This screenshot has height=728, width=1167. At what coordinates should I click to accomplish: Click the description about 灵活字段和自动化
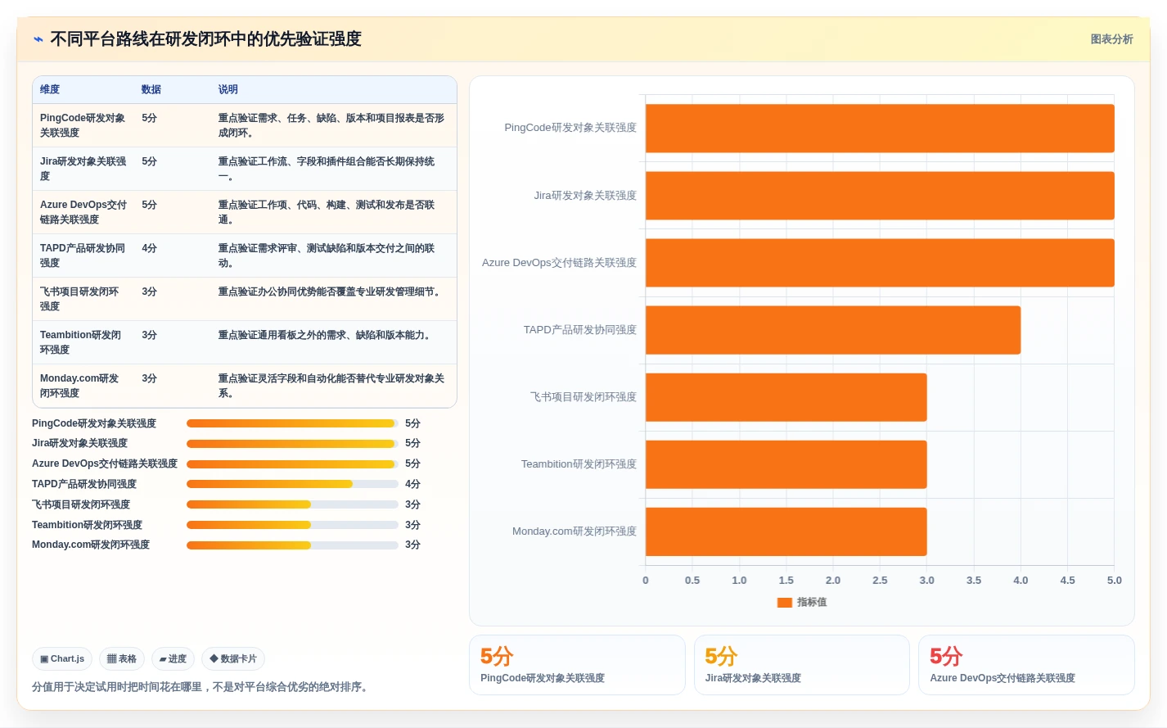(331, 386)
